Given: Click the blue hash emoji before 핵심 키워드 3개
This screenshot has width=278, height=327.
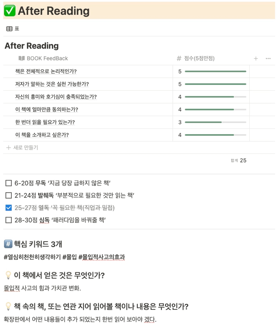Looking at the screenshot, I should click(x=8, y=244).
